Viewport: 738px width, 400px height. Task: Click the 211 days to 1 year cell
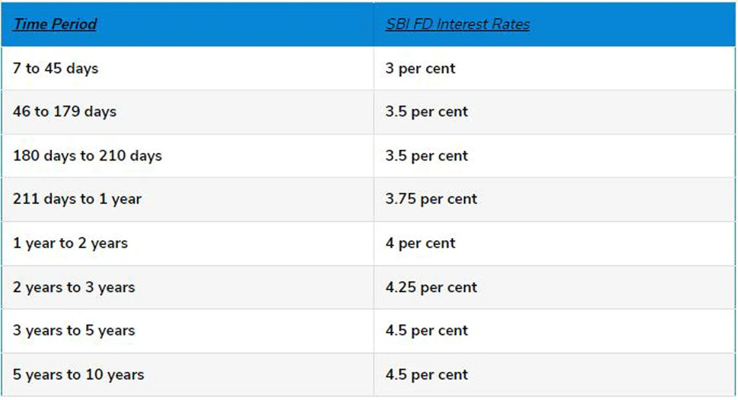[78, 199]
